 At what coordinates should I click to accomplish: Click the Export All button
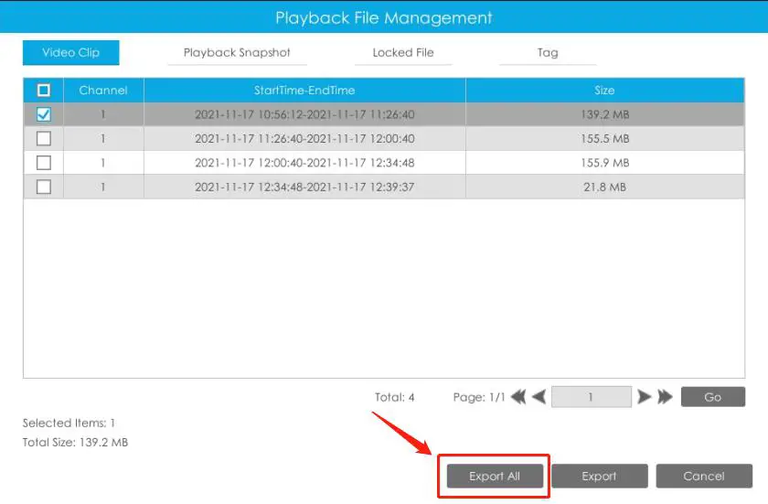tap(495, 476)
